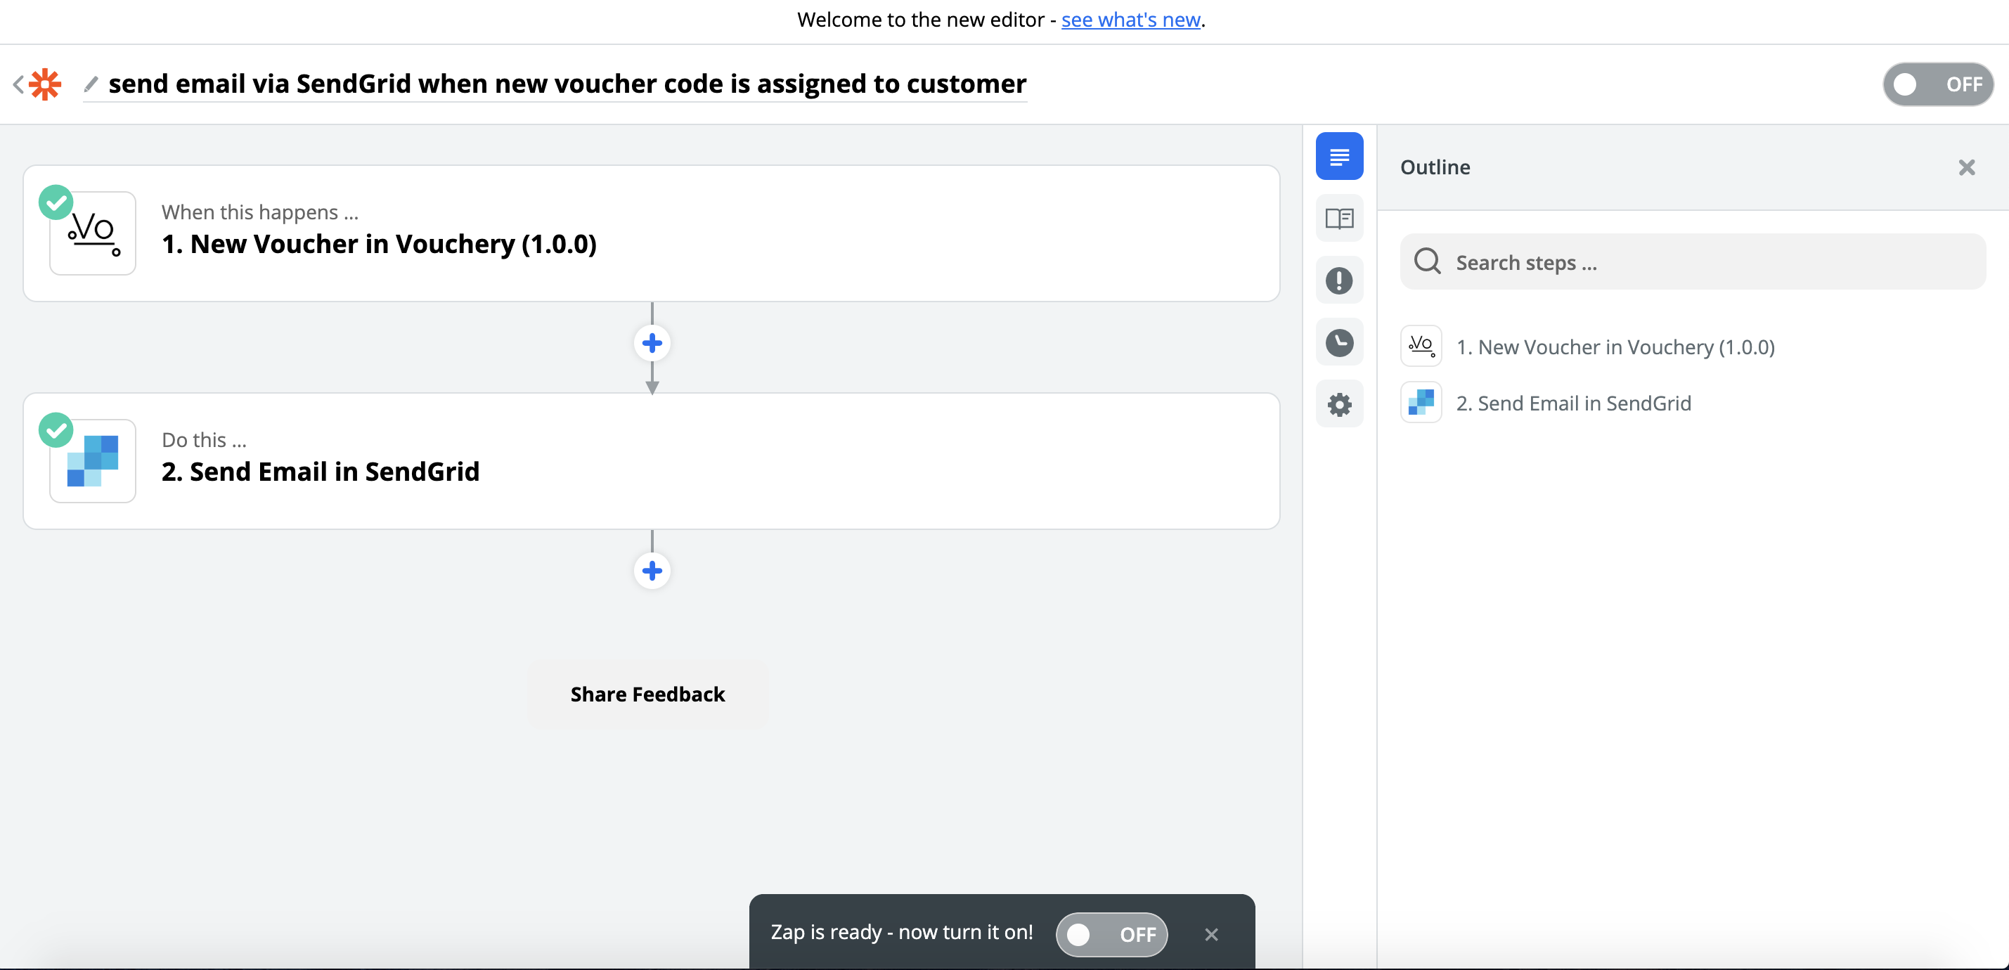The image size is (2009, 970).
Task: Open the alerts exclamation icon in sidebar
Action: [x=1339, y=280]
